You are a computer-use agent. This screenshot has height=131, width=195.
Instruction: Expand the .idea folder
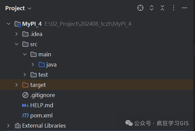coord(16,34)
